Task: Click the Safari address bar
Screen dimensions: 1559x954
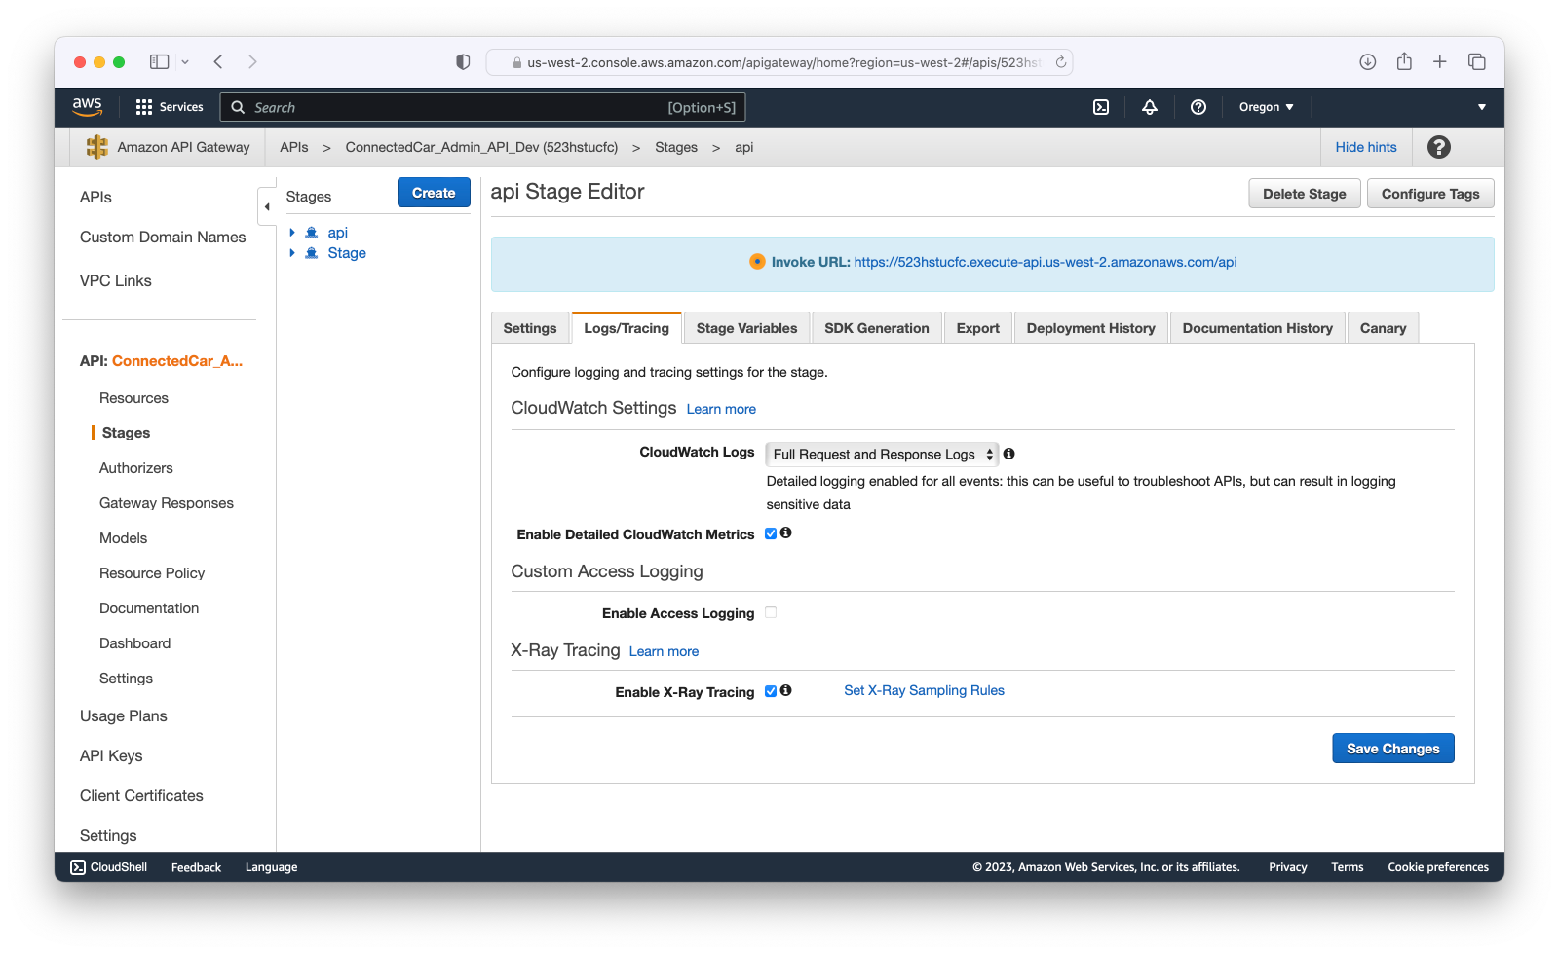Action: point(779,62)
